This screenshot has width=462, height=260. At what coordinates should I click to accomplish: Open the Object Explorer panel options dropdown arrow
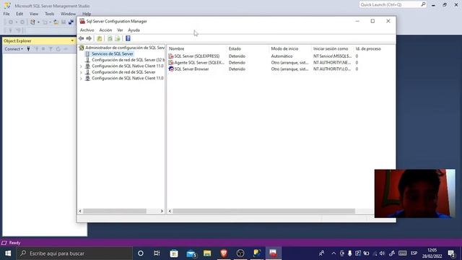tap(72, 40)
